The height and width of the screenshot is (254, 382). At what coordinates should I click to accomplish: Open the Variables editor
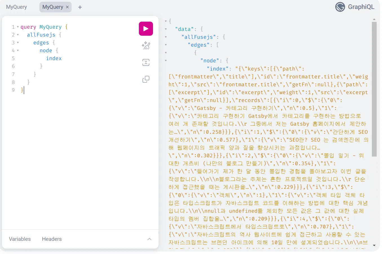20,239
